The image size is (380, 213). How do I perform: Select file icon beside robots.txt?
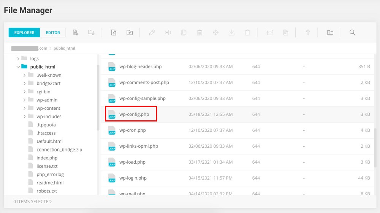pyautogui.click(x=30, y=191)
